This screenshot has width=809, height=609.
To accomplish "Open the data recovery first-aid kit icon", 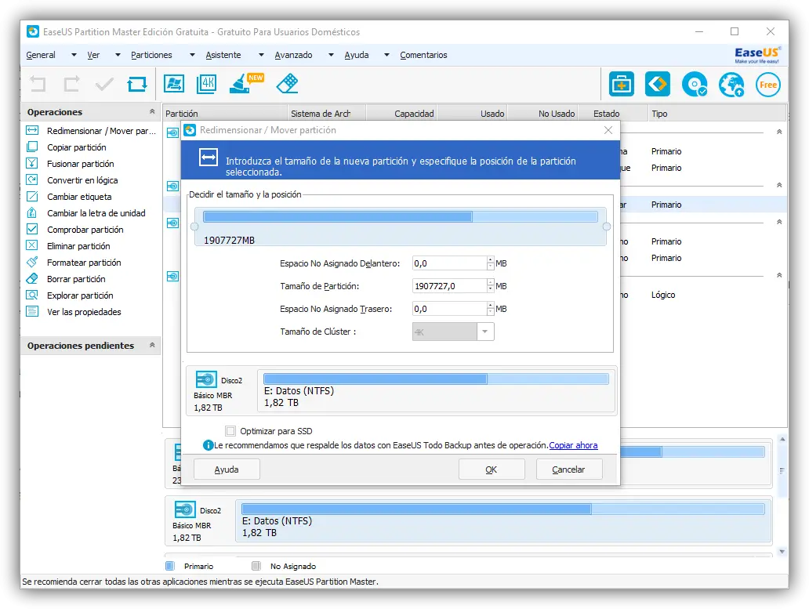I will (x=622, y=84).
